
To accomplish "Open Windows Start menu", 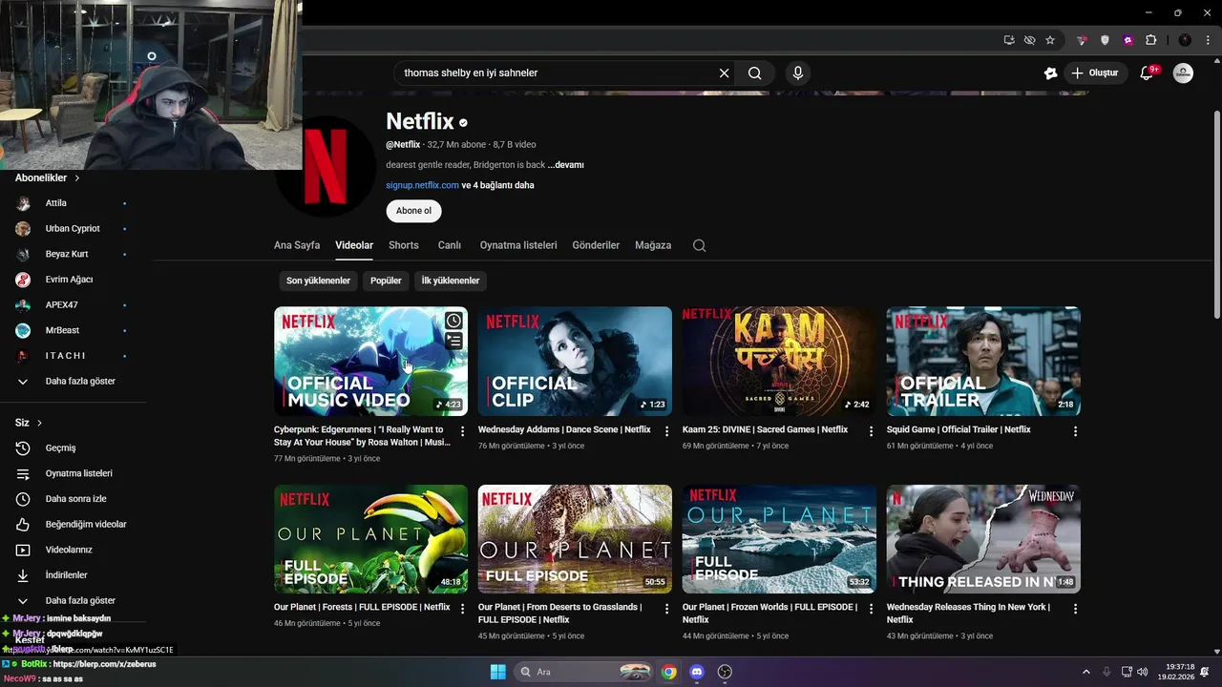I will click(x=497, y=672).
